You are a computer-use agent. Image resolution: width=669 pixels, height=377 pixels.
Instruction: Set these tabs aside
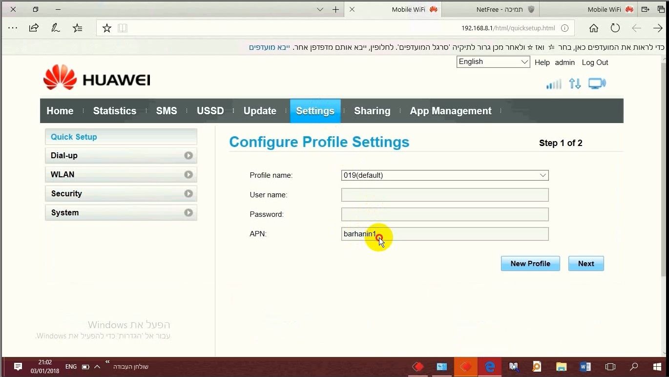646,9
